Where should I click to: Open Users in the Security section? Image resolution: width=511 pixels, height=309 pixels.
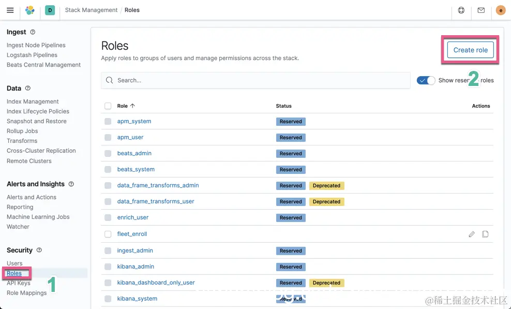[x=14, y=263]
